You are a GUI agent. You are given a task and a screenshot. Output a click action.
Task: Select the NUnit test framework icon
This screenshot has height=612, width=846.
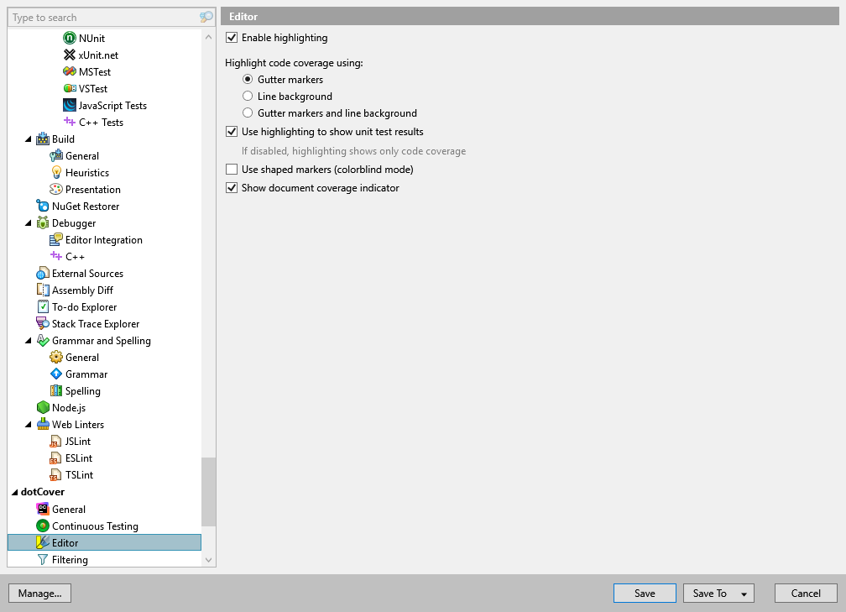tap(68, 38)
